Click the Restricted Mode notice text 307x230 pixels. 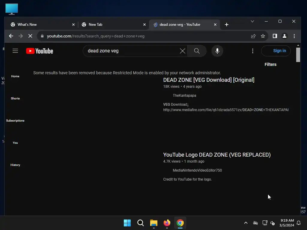(x=127, y=73)
